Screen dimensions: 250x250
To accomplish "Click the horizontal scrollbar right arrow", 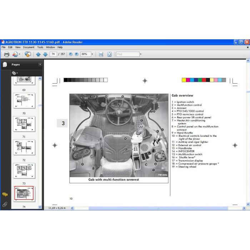I will (x=244, y=208).
